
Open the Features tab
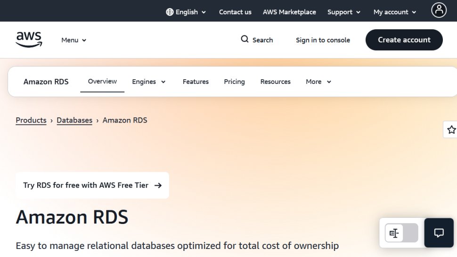click(196, 82)
